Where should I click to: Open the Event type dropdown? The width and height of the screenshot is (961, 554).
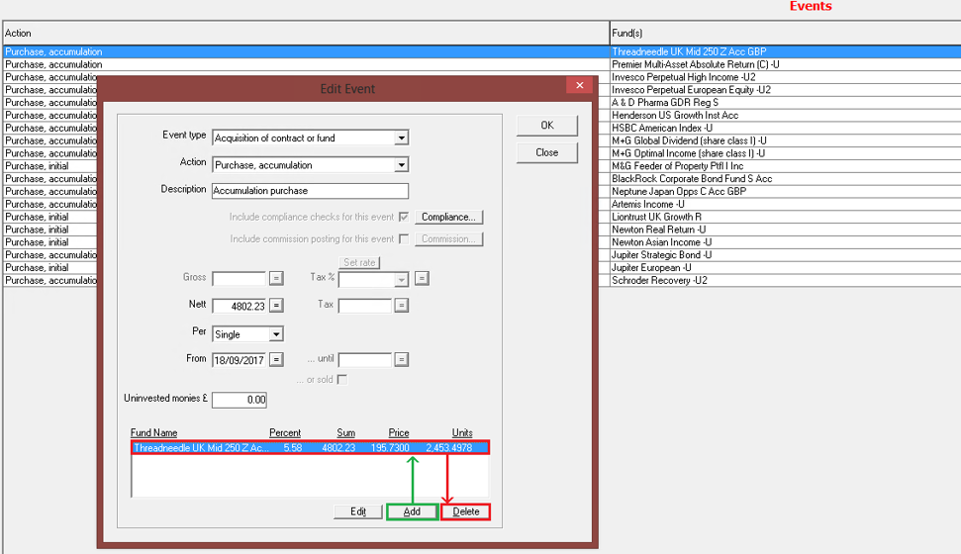(401, 138)
